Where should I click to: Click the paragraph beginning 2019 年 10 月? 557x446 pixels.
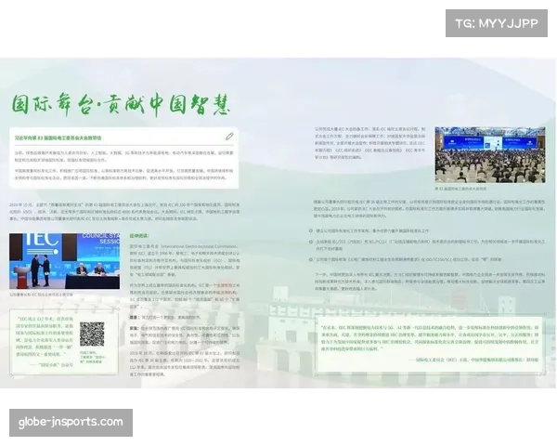pyautogui.click(x=124, y=212)
